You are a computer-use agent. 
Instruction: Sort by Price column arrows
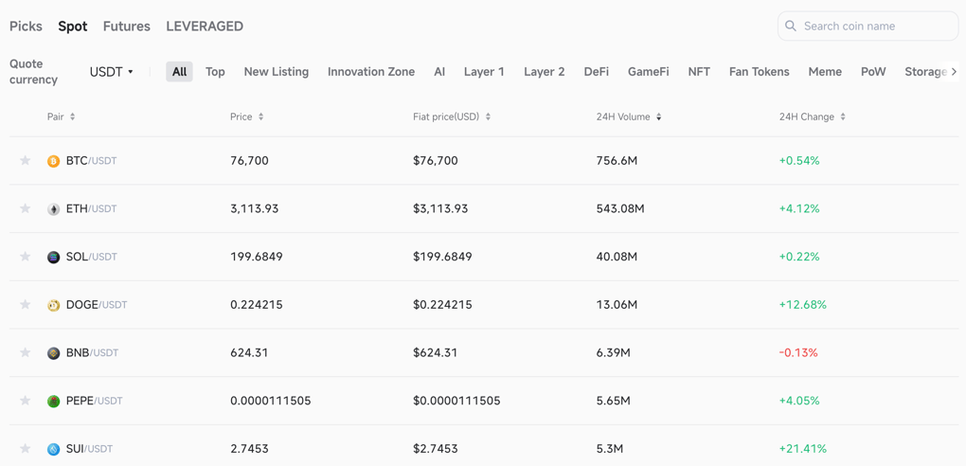260,116
